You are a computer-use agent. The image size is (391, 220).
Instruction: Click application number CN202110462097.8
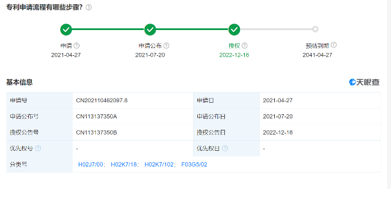[102, 100]
